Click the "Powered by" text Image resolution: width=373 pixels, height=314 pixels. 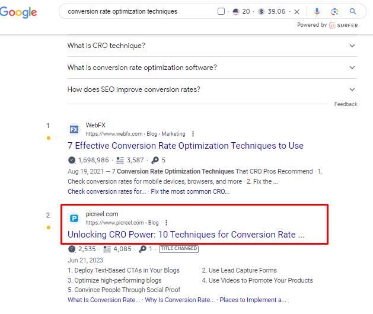pos(312,25)
